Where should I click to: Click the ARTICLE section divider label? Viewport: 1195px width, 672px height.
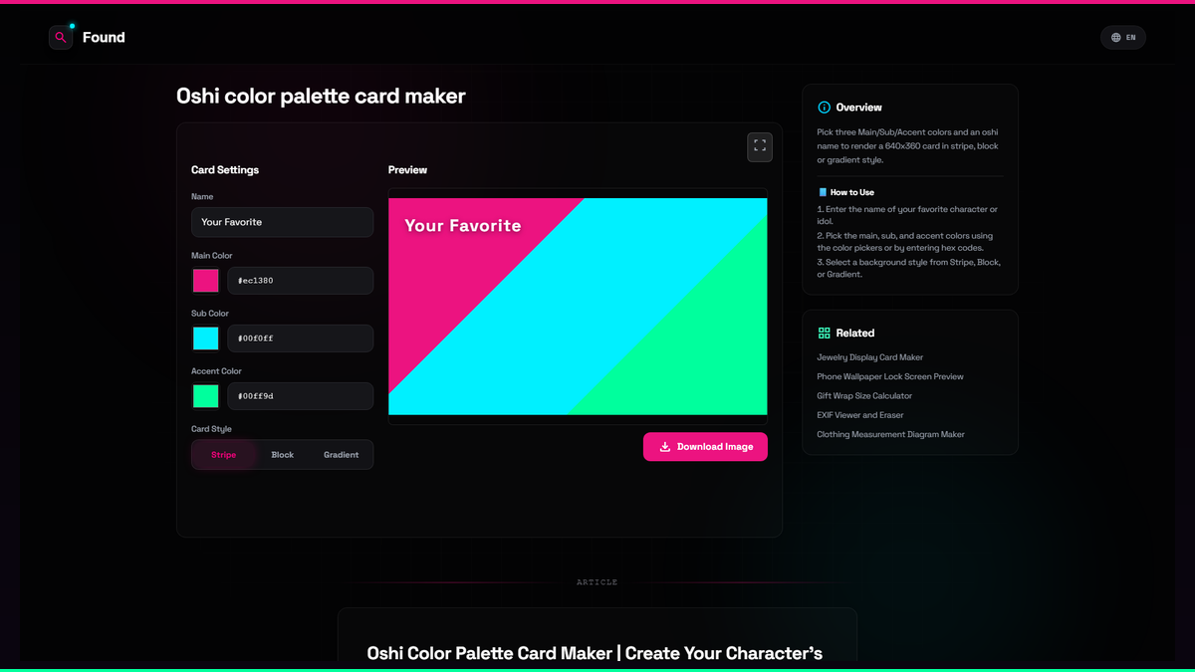[x=597, y=582]
